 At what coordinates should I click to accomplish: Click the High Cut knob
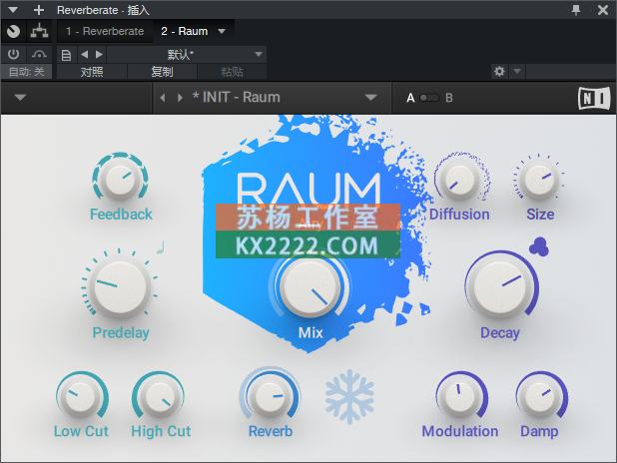coord(158,395)
